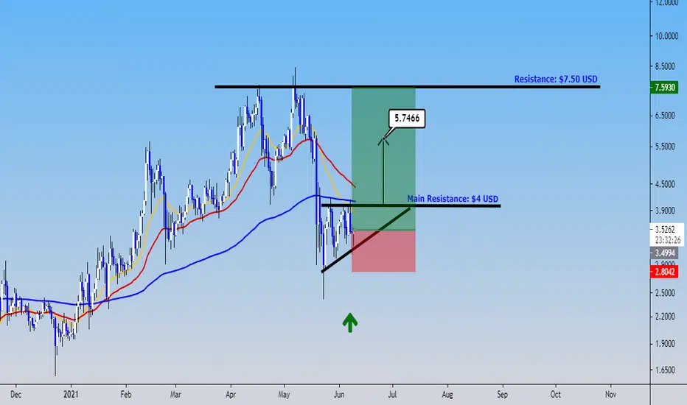
Task: Click the Aug label on the time axis
Action: pos(447,395)
